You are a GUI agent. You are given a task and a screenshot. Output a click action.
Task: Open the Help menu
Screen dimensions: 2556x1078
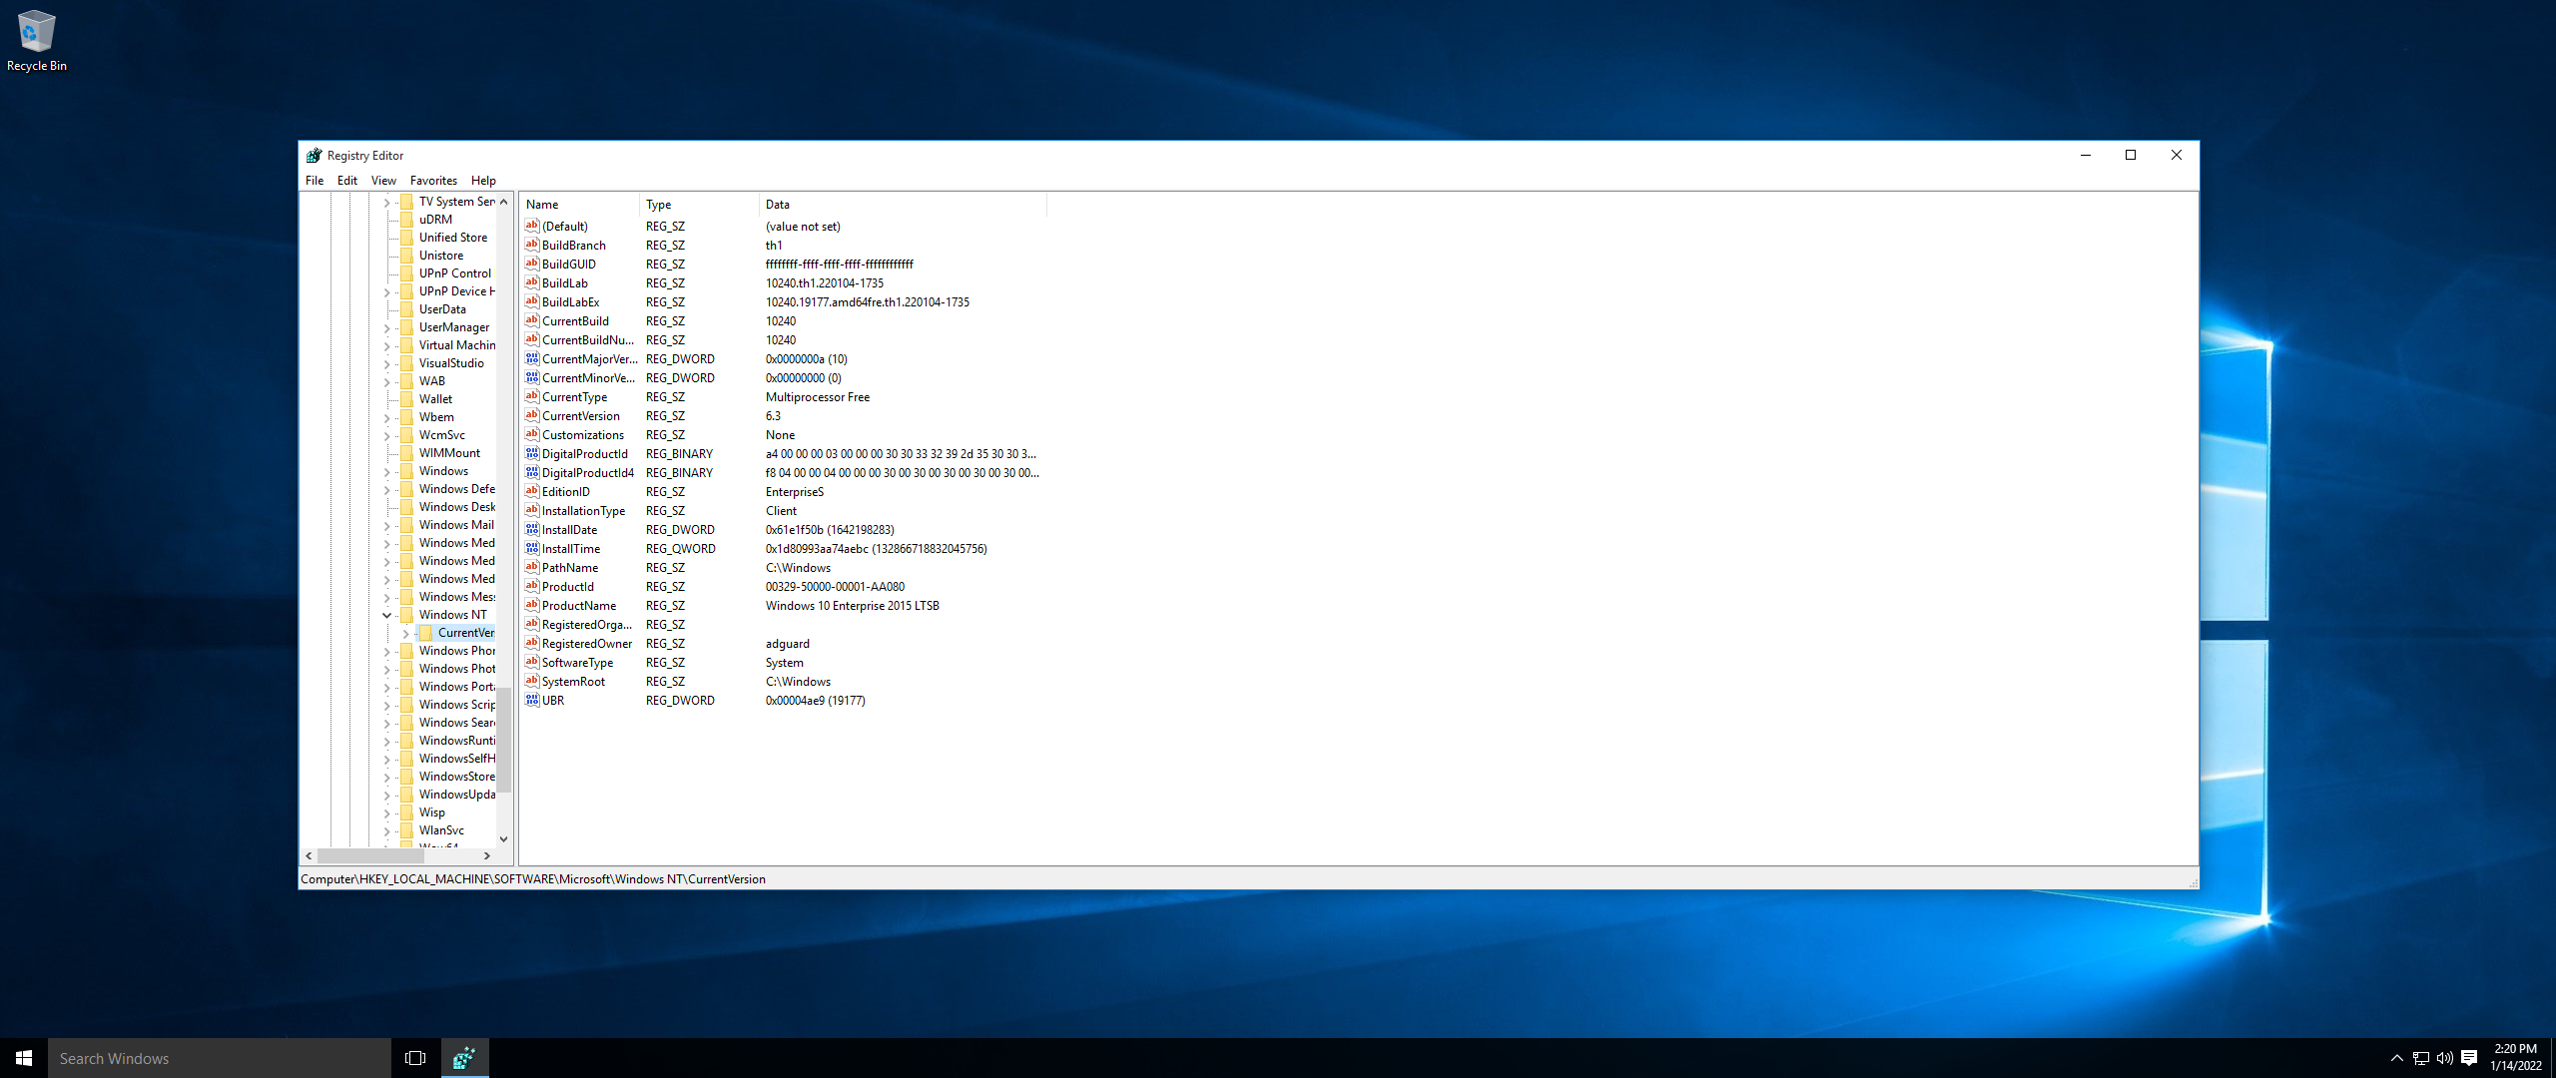(483, 181)
